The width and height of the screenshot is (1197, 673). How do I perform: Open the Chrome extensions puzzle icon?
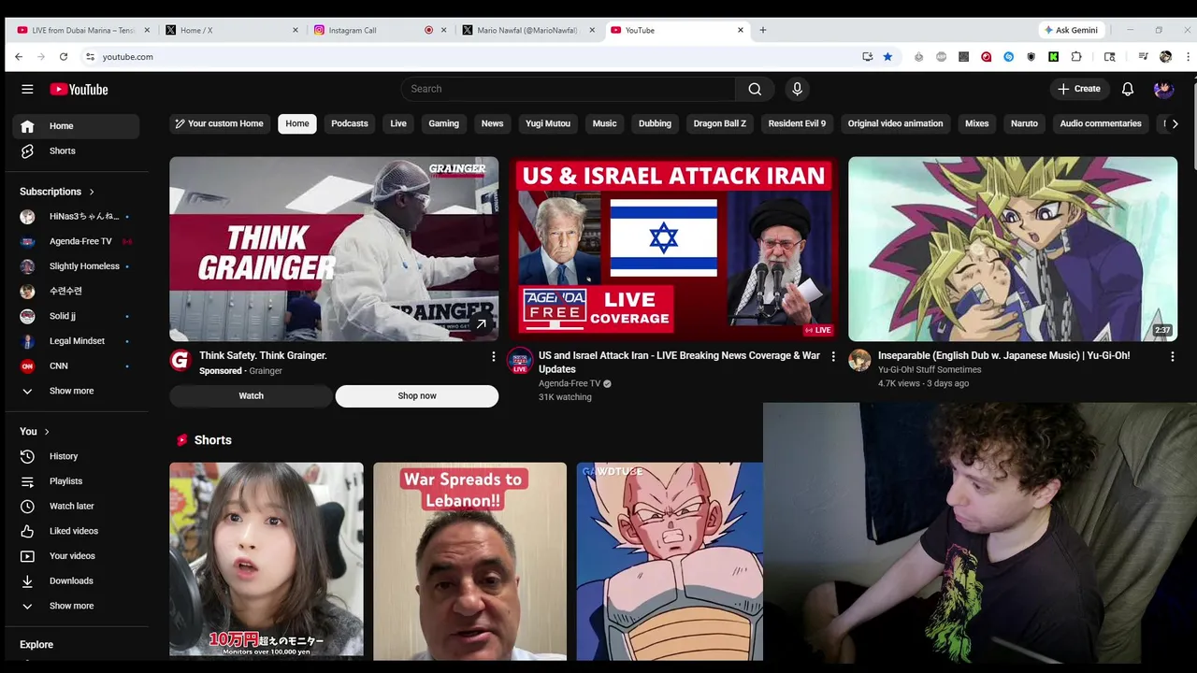point(1076,57)
